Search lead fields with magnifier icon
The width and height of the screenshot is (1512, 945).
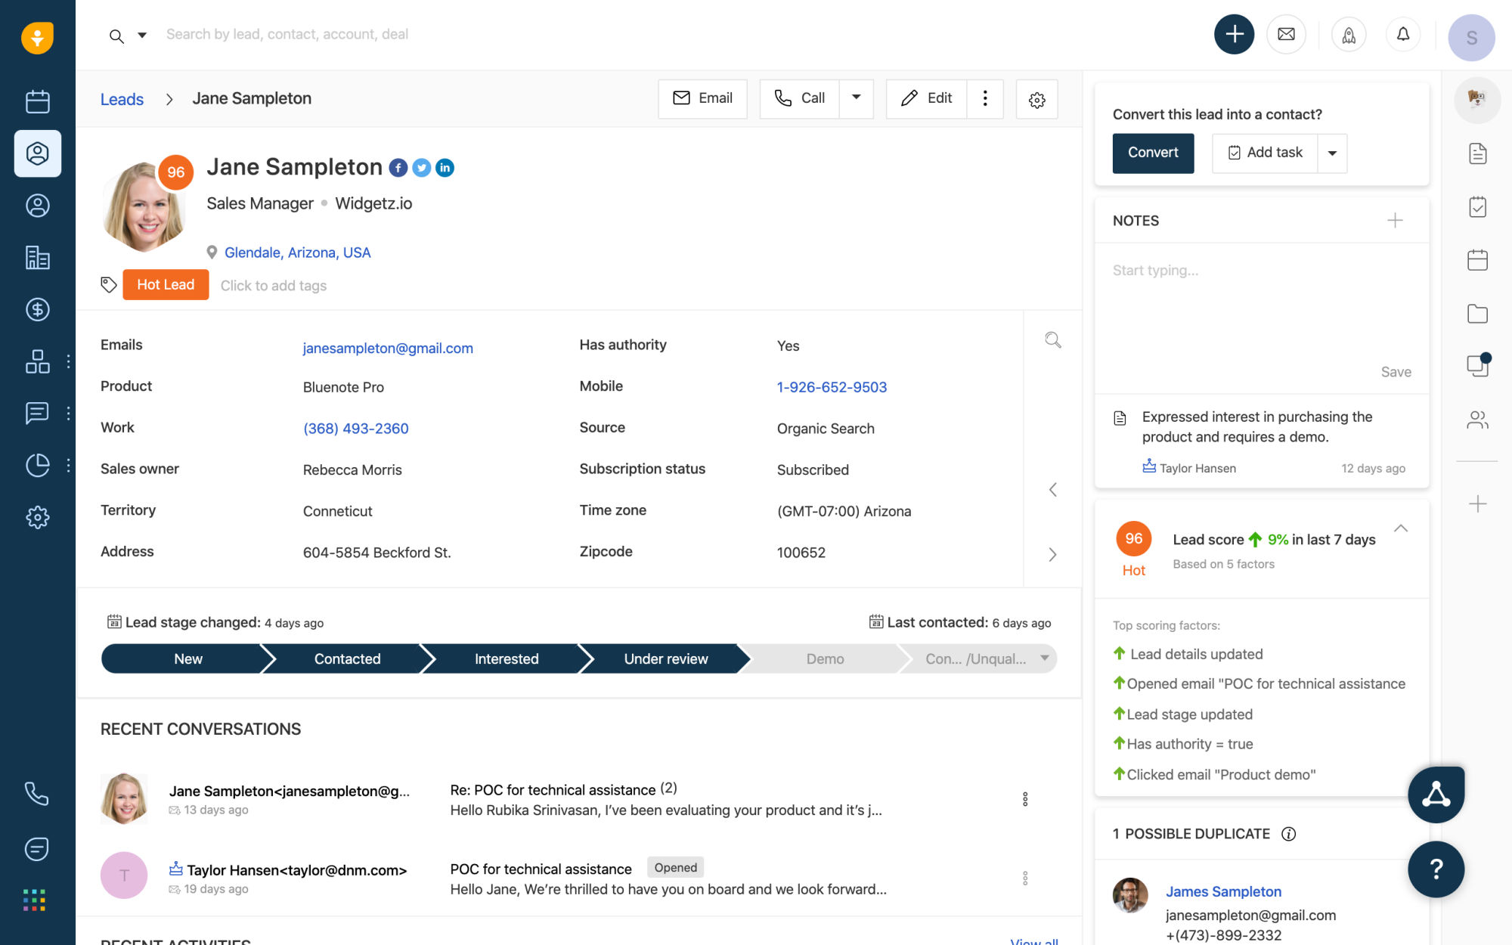pyautogui.click(x=1052, y=340)
